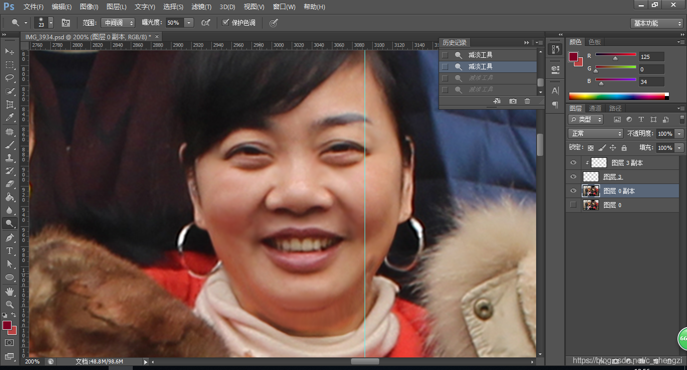Show the hidden 图层 0 layer

(573, 205)
